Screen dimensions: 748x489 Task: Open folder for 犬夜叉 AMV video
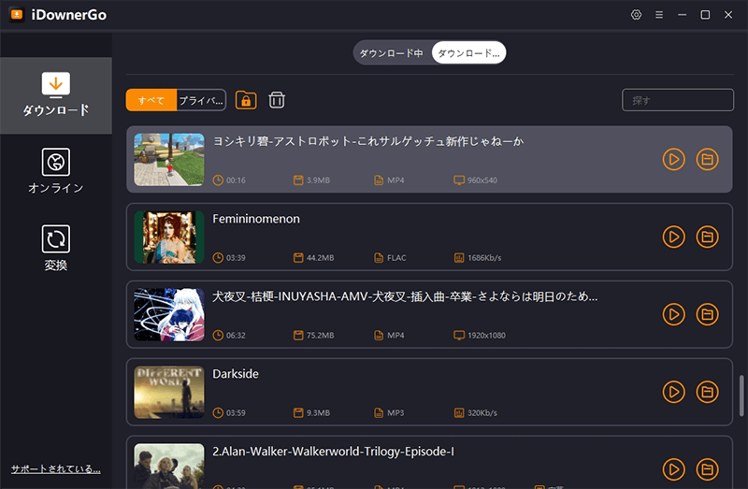click(708, 314)
